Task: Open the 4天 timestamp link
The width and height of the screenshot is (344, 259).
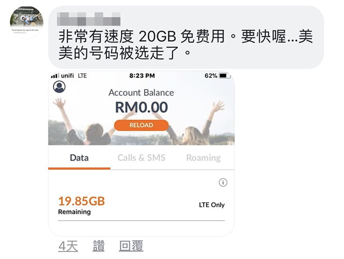Action: 68,246
